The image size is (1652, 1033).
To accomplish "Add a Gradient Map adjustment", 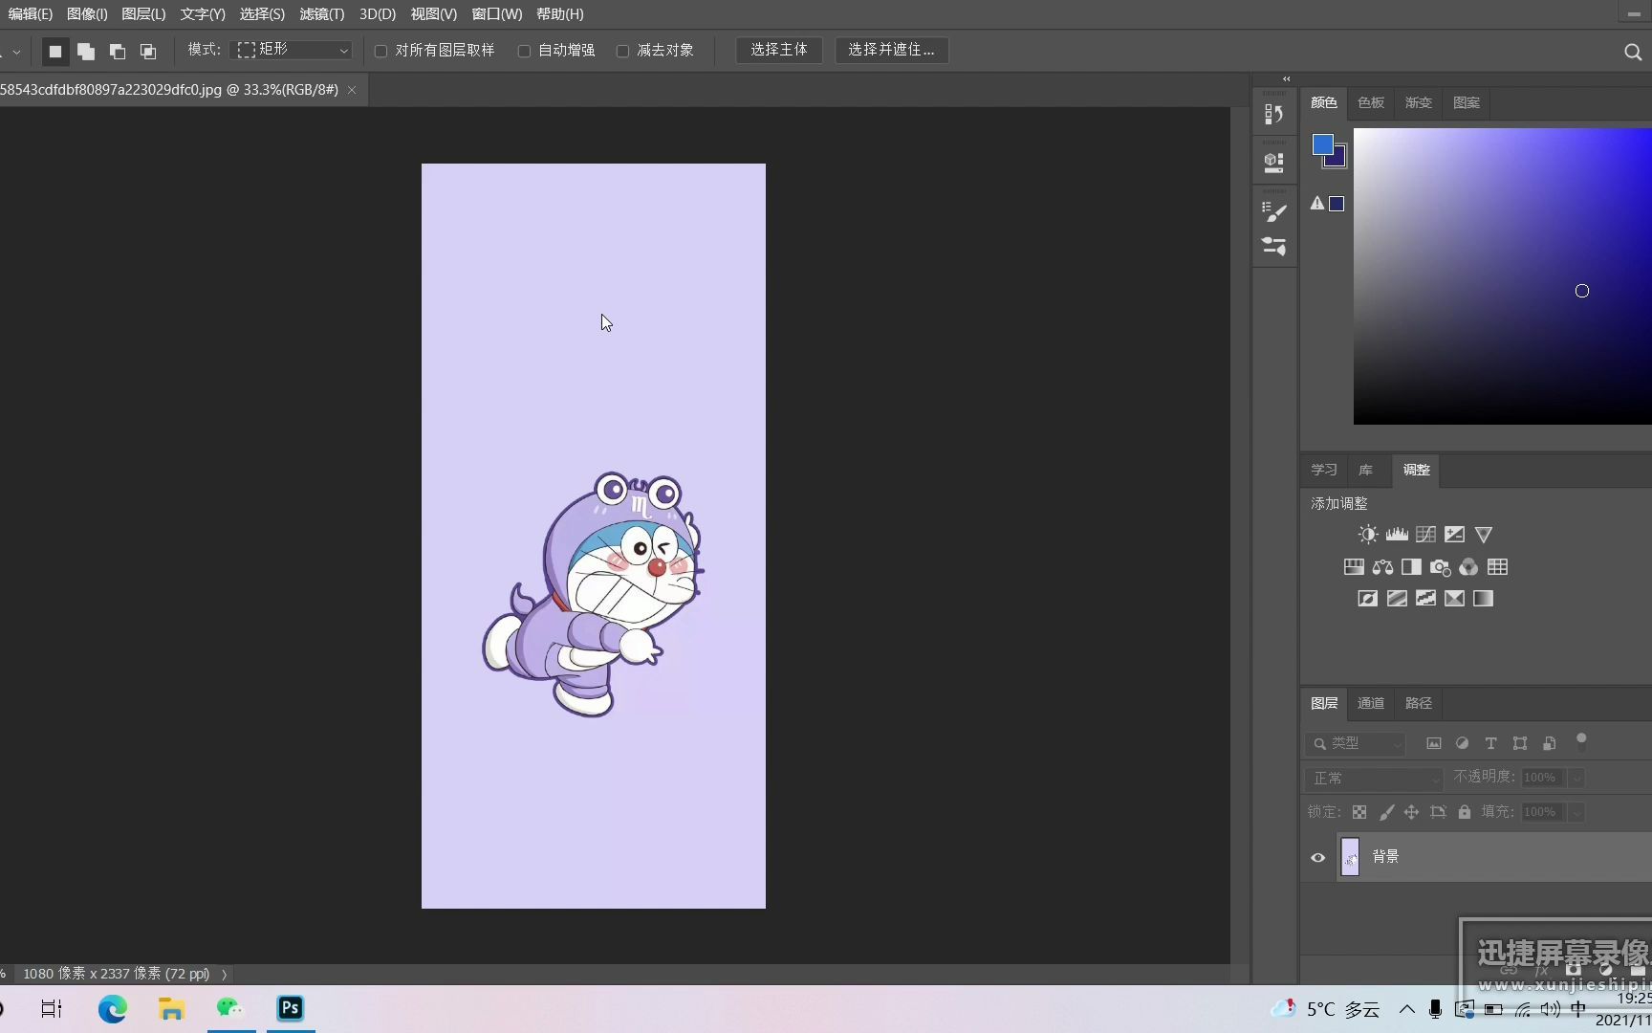I will click(1483, 598).
